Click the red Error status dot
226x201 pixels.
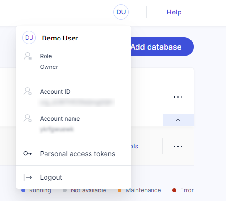[174, 190]
